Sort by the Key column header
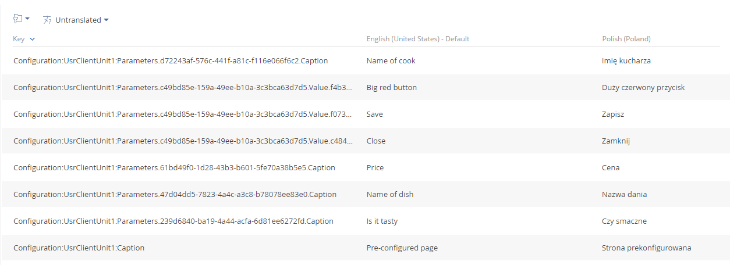 [x=19, y=39]
